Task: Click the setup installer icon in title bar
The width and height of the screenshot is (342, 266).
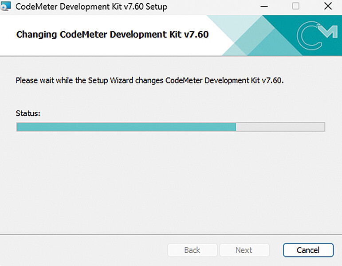Action: coord(5,6)
